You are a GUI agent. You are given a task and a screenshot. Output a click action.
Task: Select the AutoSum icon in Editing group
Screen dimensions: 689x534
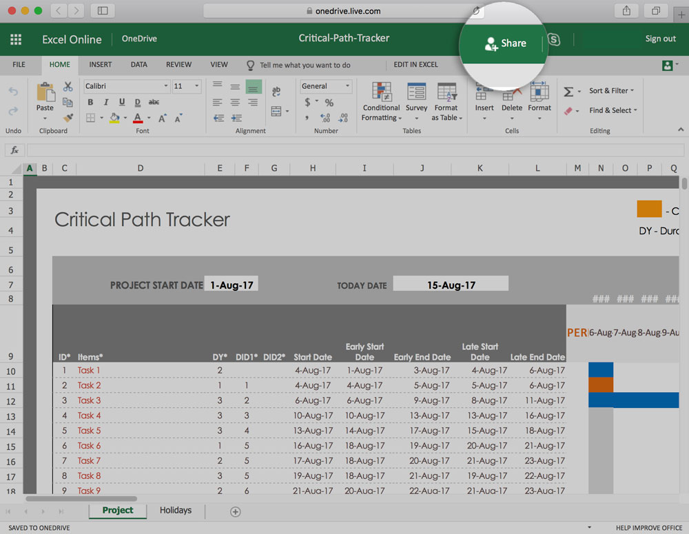569,90
